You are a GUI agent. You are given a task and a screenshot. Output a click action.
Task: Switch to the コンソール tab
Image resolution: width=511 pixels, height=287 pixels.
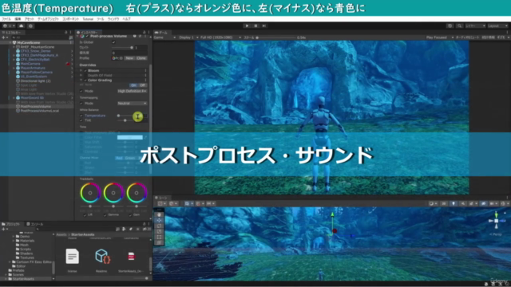35,224
